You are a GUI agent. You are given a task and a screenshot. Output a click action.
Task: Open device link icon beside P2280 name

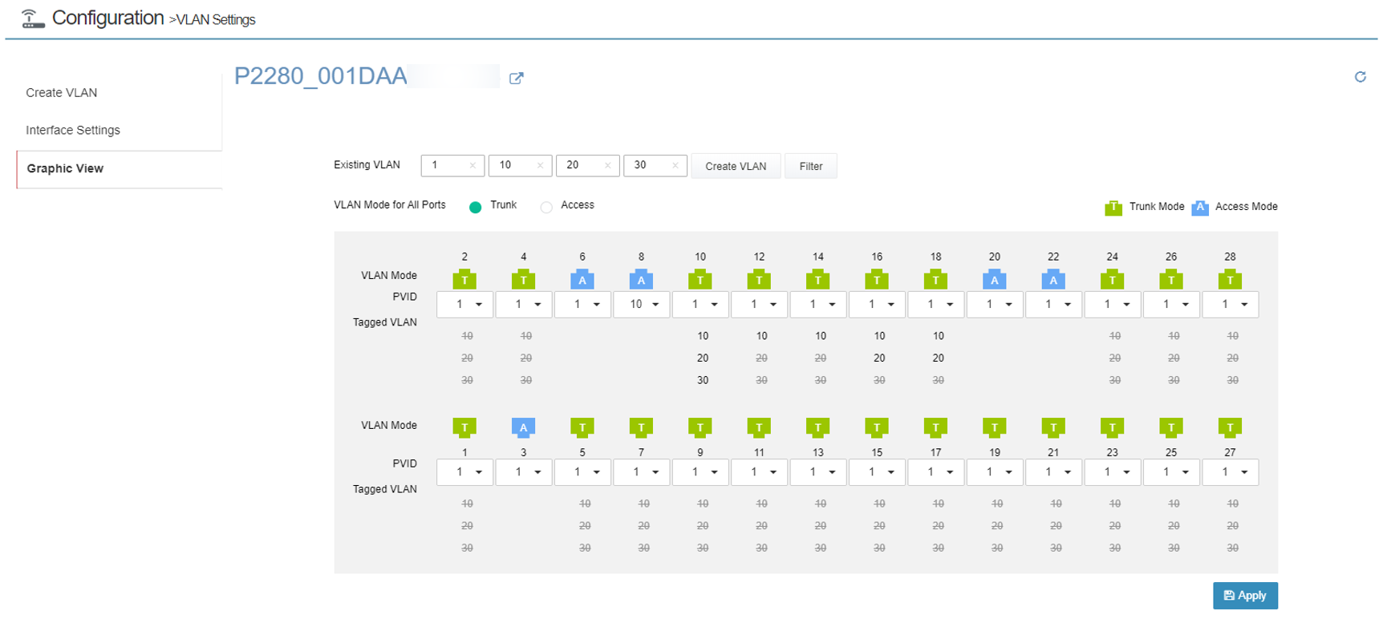pos(517,78)
